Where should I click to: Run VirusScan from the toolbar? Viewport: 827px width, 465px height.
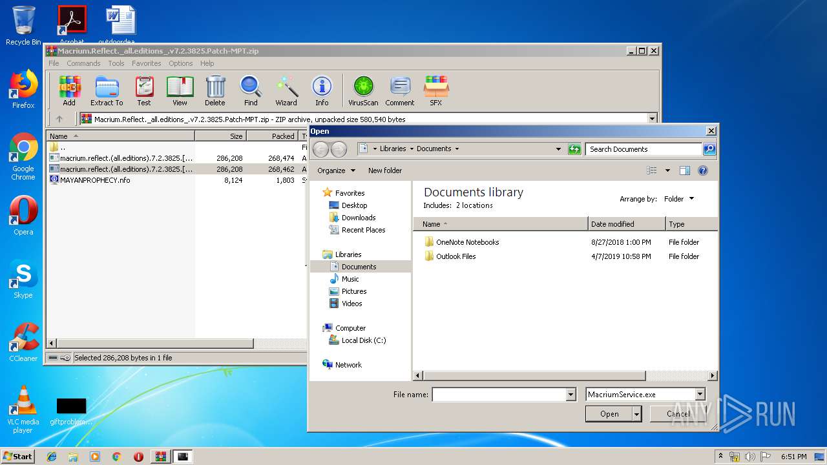click(x=363, y=91)
